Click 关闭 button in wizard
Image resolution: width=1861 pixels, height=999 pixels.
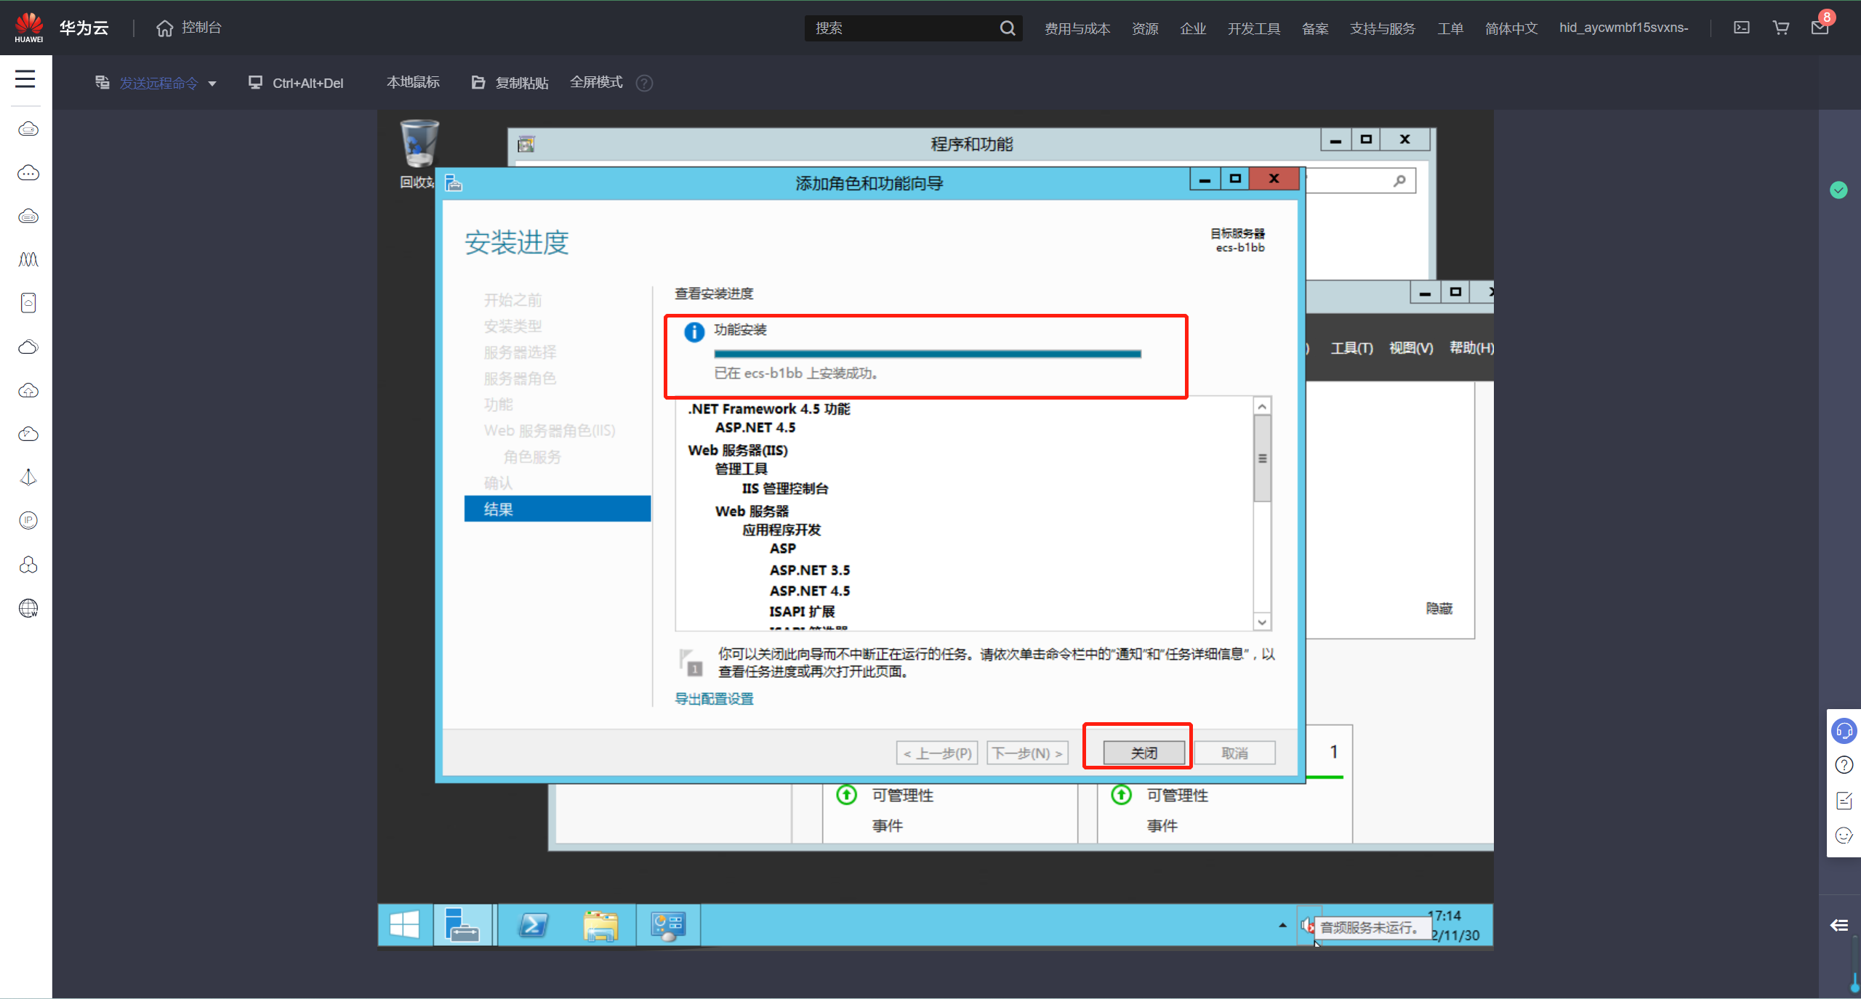click(x=1144, y=753)
